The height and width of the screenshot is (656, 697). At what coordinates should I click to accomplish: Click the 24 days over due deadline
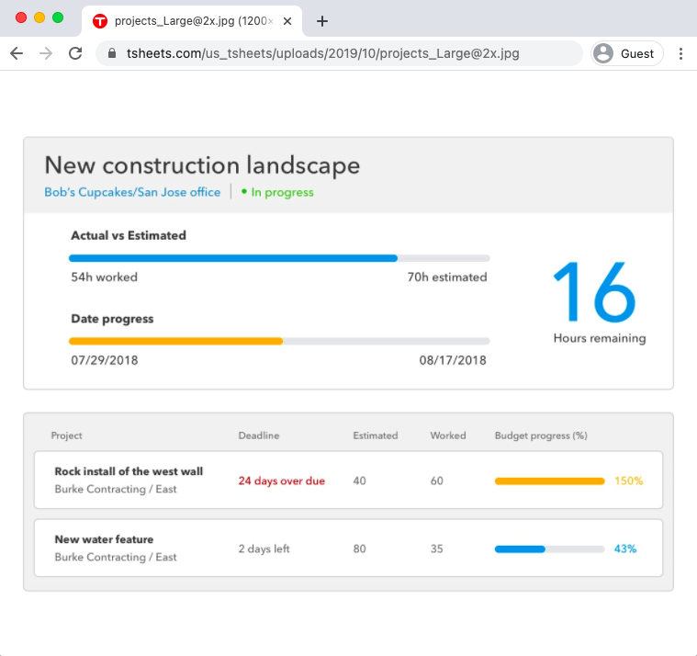coord(282,481)
